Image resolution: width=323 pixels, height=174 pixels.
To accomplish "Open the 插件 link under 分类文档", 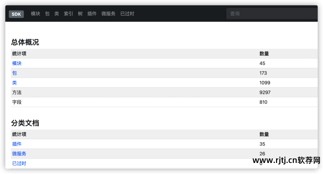I will pos(17,144).
